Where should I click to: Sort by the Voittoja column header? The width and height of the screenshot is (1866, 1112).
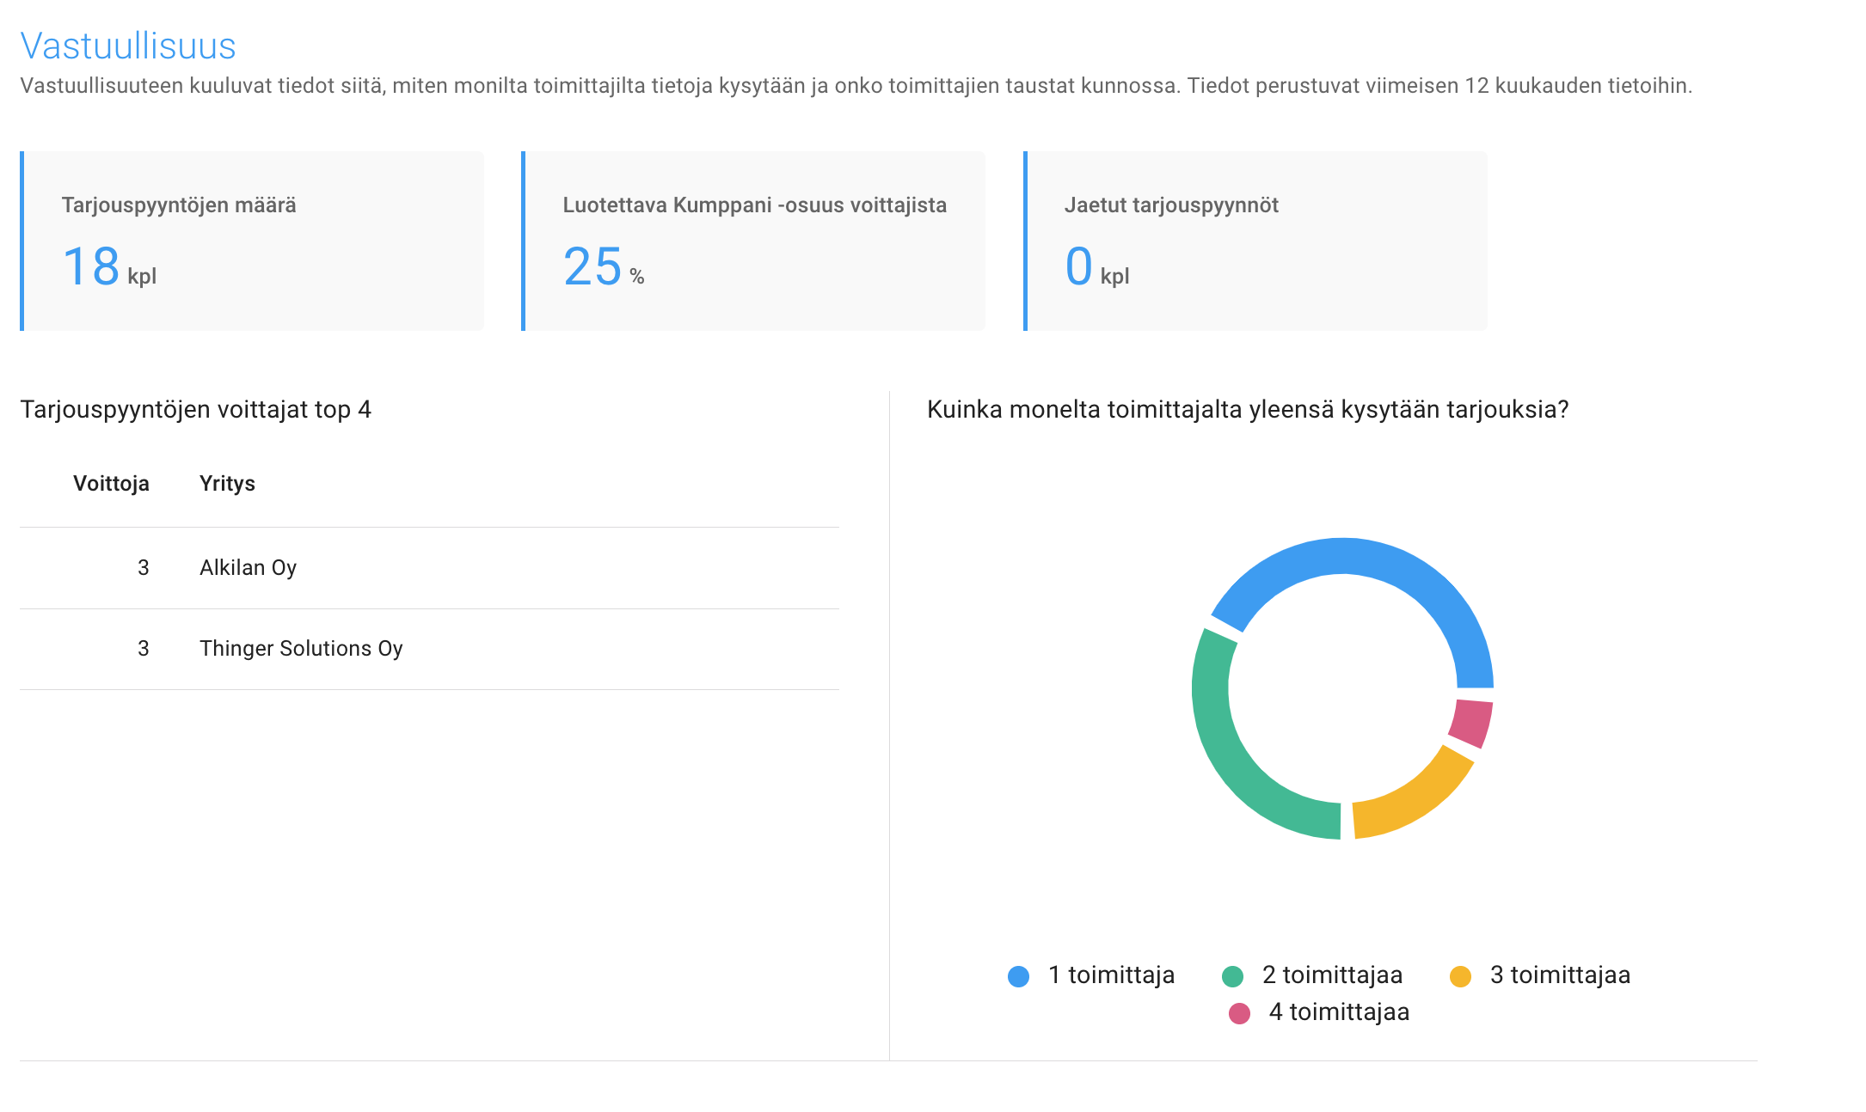[x=111, y=484]
